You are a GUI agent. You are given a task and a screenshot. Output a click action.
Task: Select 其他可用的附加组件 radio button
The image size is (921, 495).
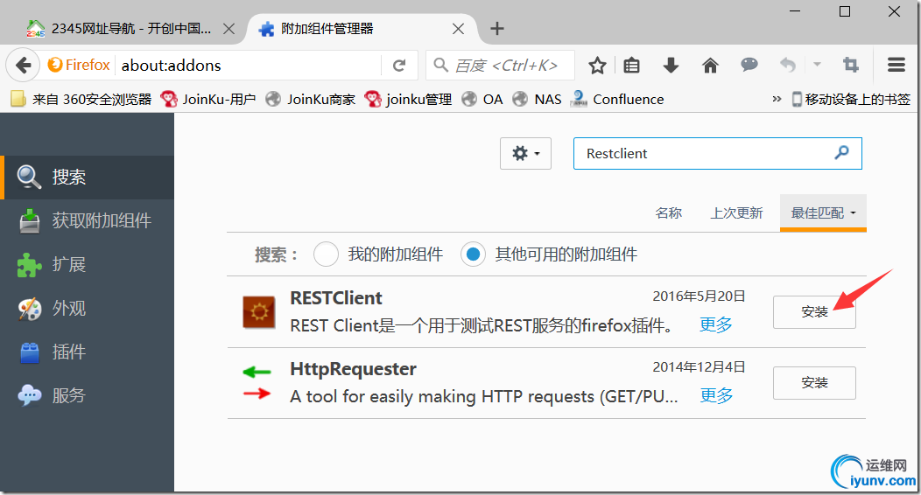point(473,254)
